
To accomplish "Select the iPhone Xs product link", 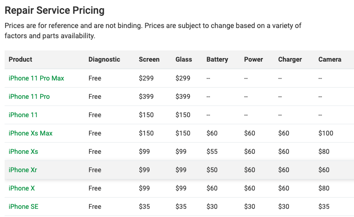I will click(23, 151).
